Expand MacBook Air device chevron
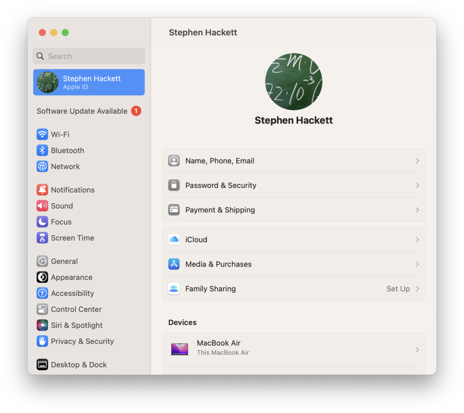 click(417, 350)
